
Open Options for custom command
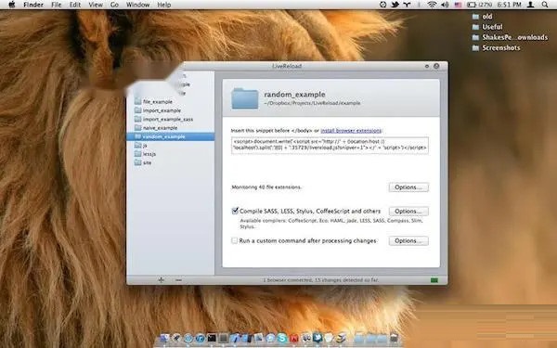click(408, 240)
